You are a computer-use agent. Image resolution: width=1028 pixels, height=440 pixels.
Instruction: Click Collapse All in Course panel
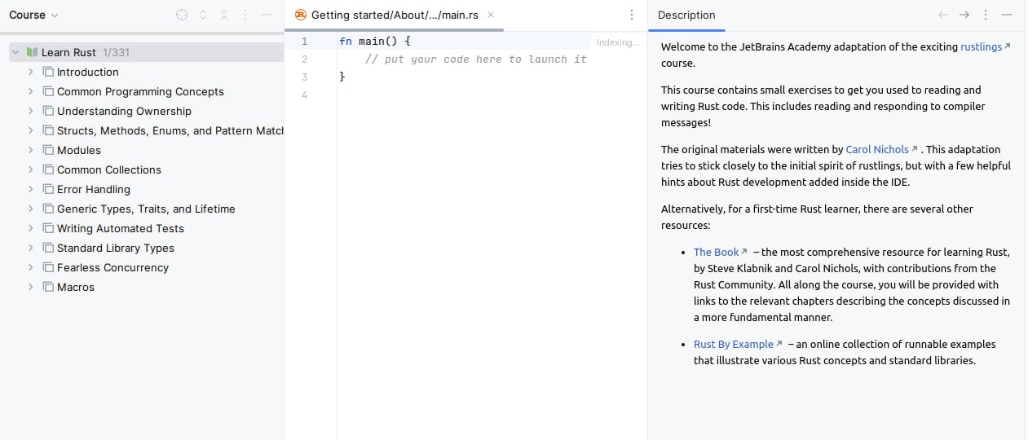coord(224,15)
